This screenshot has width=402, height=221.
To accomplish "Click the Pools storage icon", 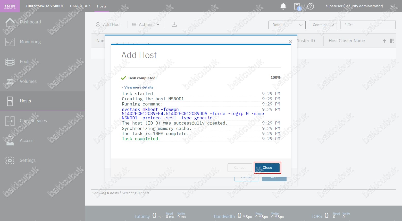I will [x=10, y=62].
